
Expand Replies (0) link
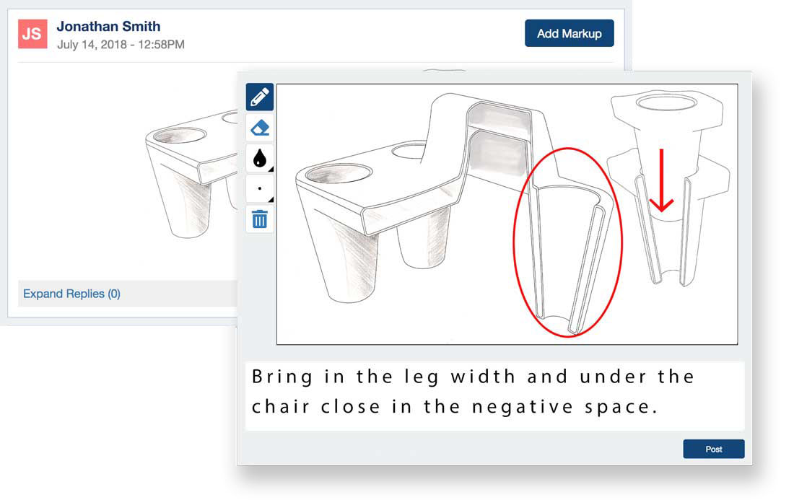pyautogui.click(x=71, y=294)
